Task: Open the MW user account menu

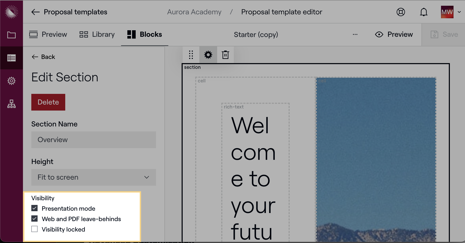Action: coord(451,12)
